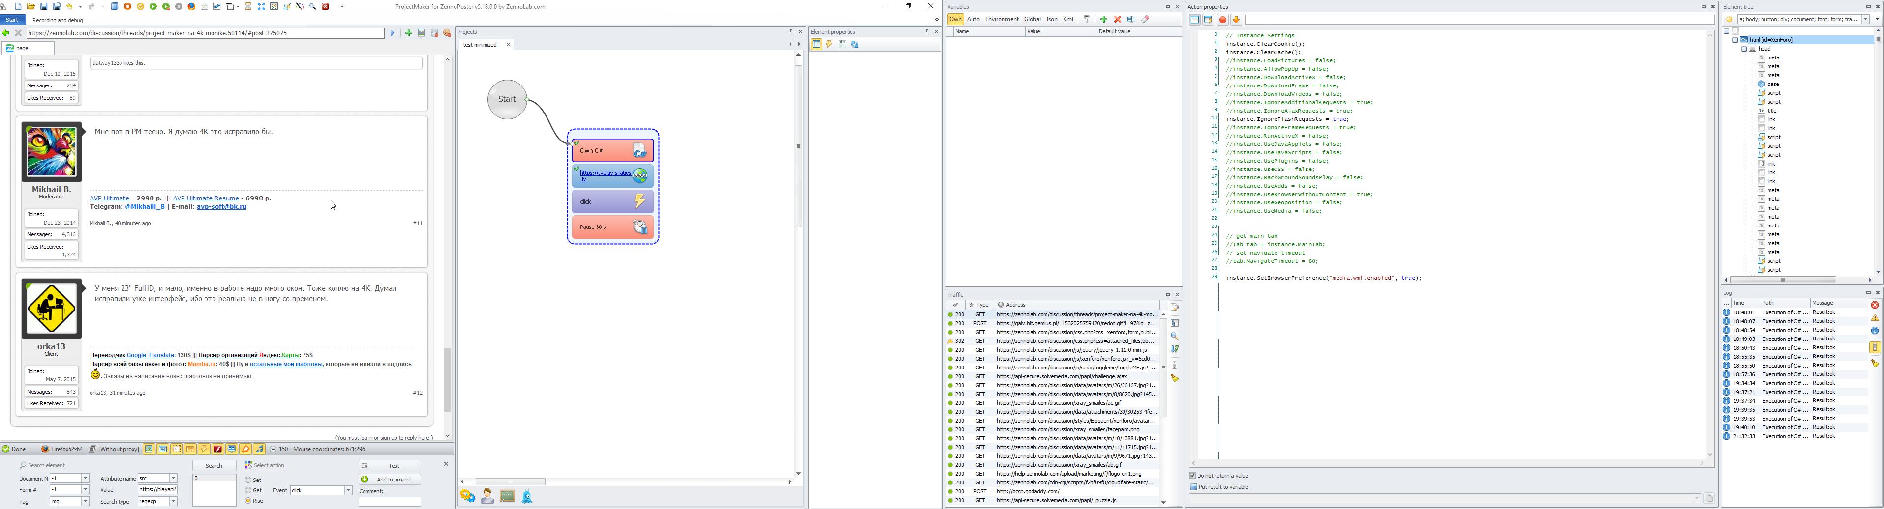Viewport: 1884px width, 509px height.
Task: Click the red X icon in the top toolbar
Action: (326, 6)
